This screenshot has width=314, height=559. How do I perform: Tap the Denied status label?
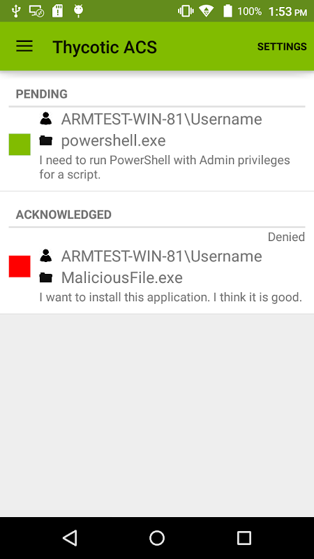point(286,237)
